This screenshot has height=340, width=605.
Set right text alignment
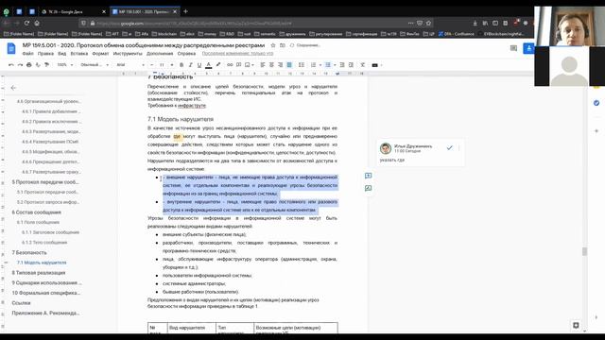(x=281, y=65)
